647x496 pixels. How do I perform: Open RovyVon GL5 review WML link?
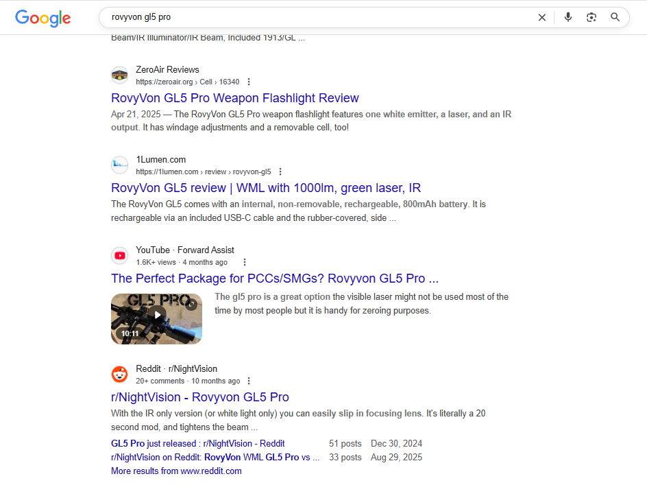(x=266, y=188)
